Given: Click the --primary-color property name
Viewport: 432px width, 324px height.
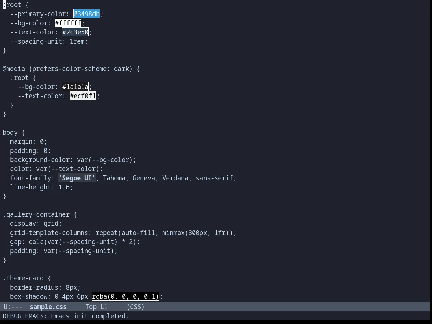Looking at the screenshot, I should tap(38, 14).
